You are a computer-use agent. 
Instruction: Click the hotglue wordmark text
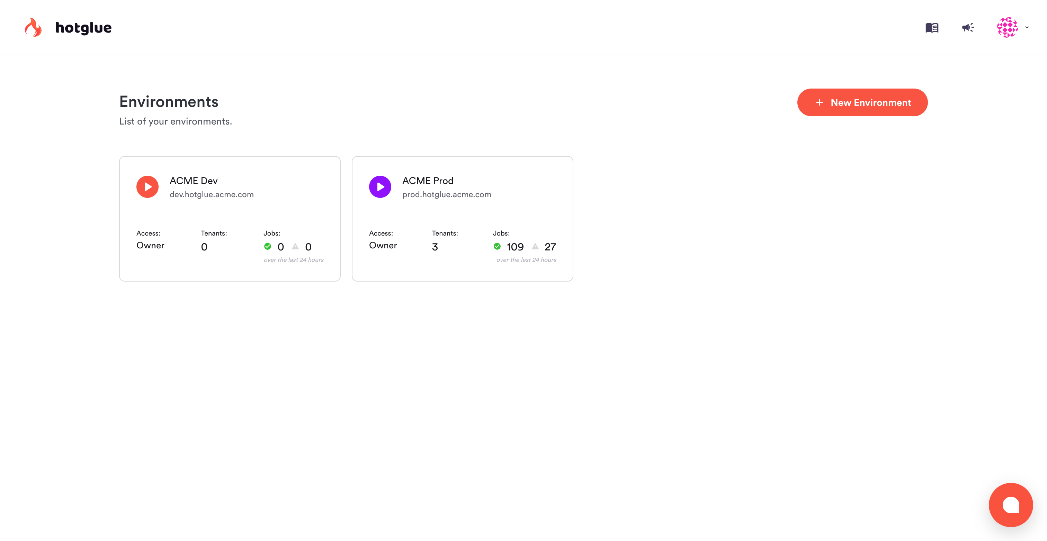pos(83,28)
